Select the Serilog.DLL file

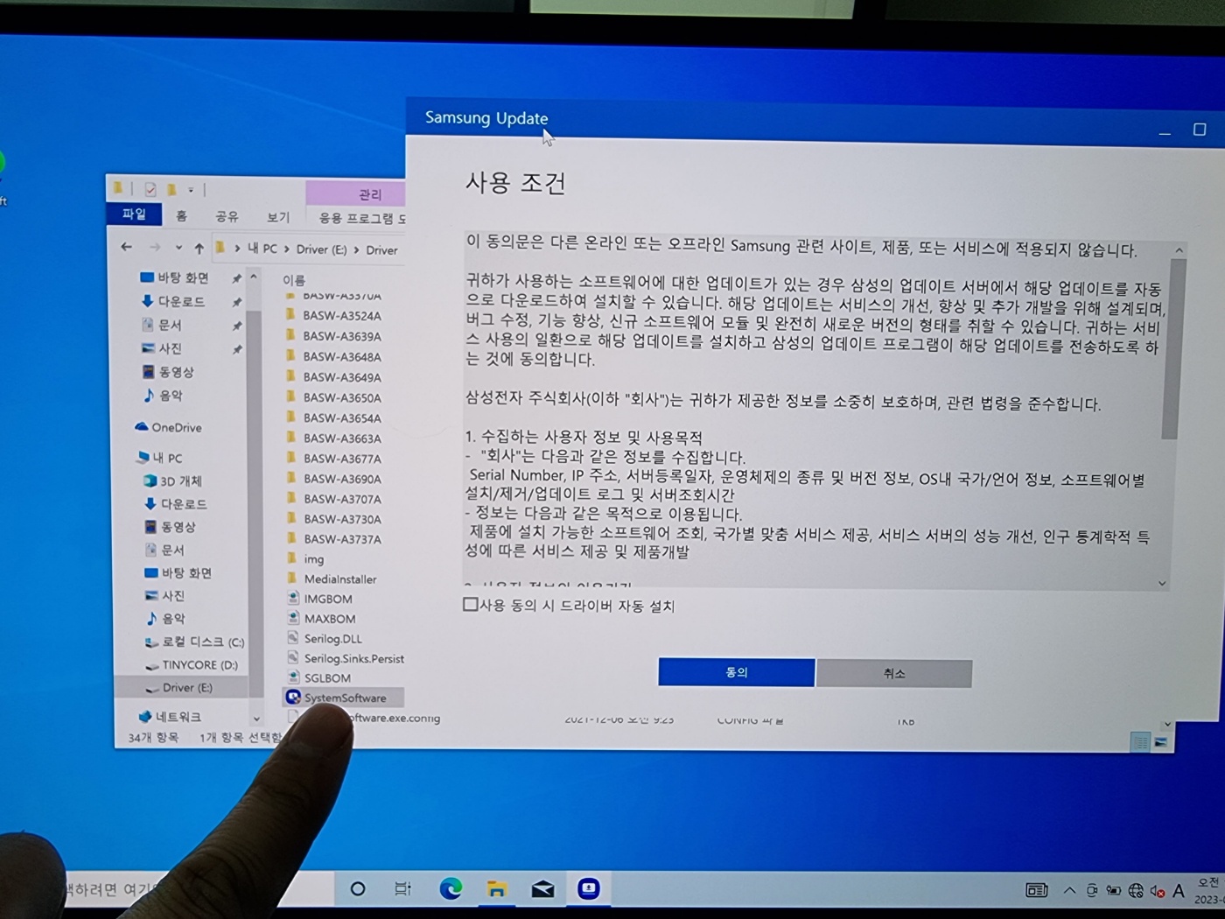(325, 638)
